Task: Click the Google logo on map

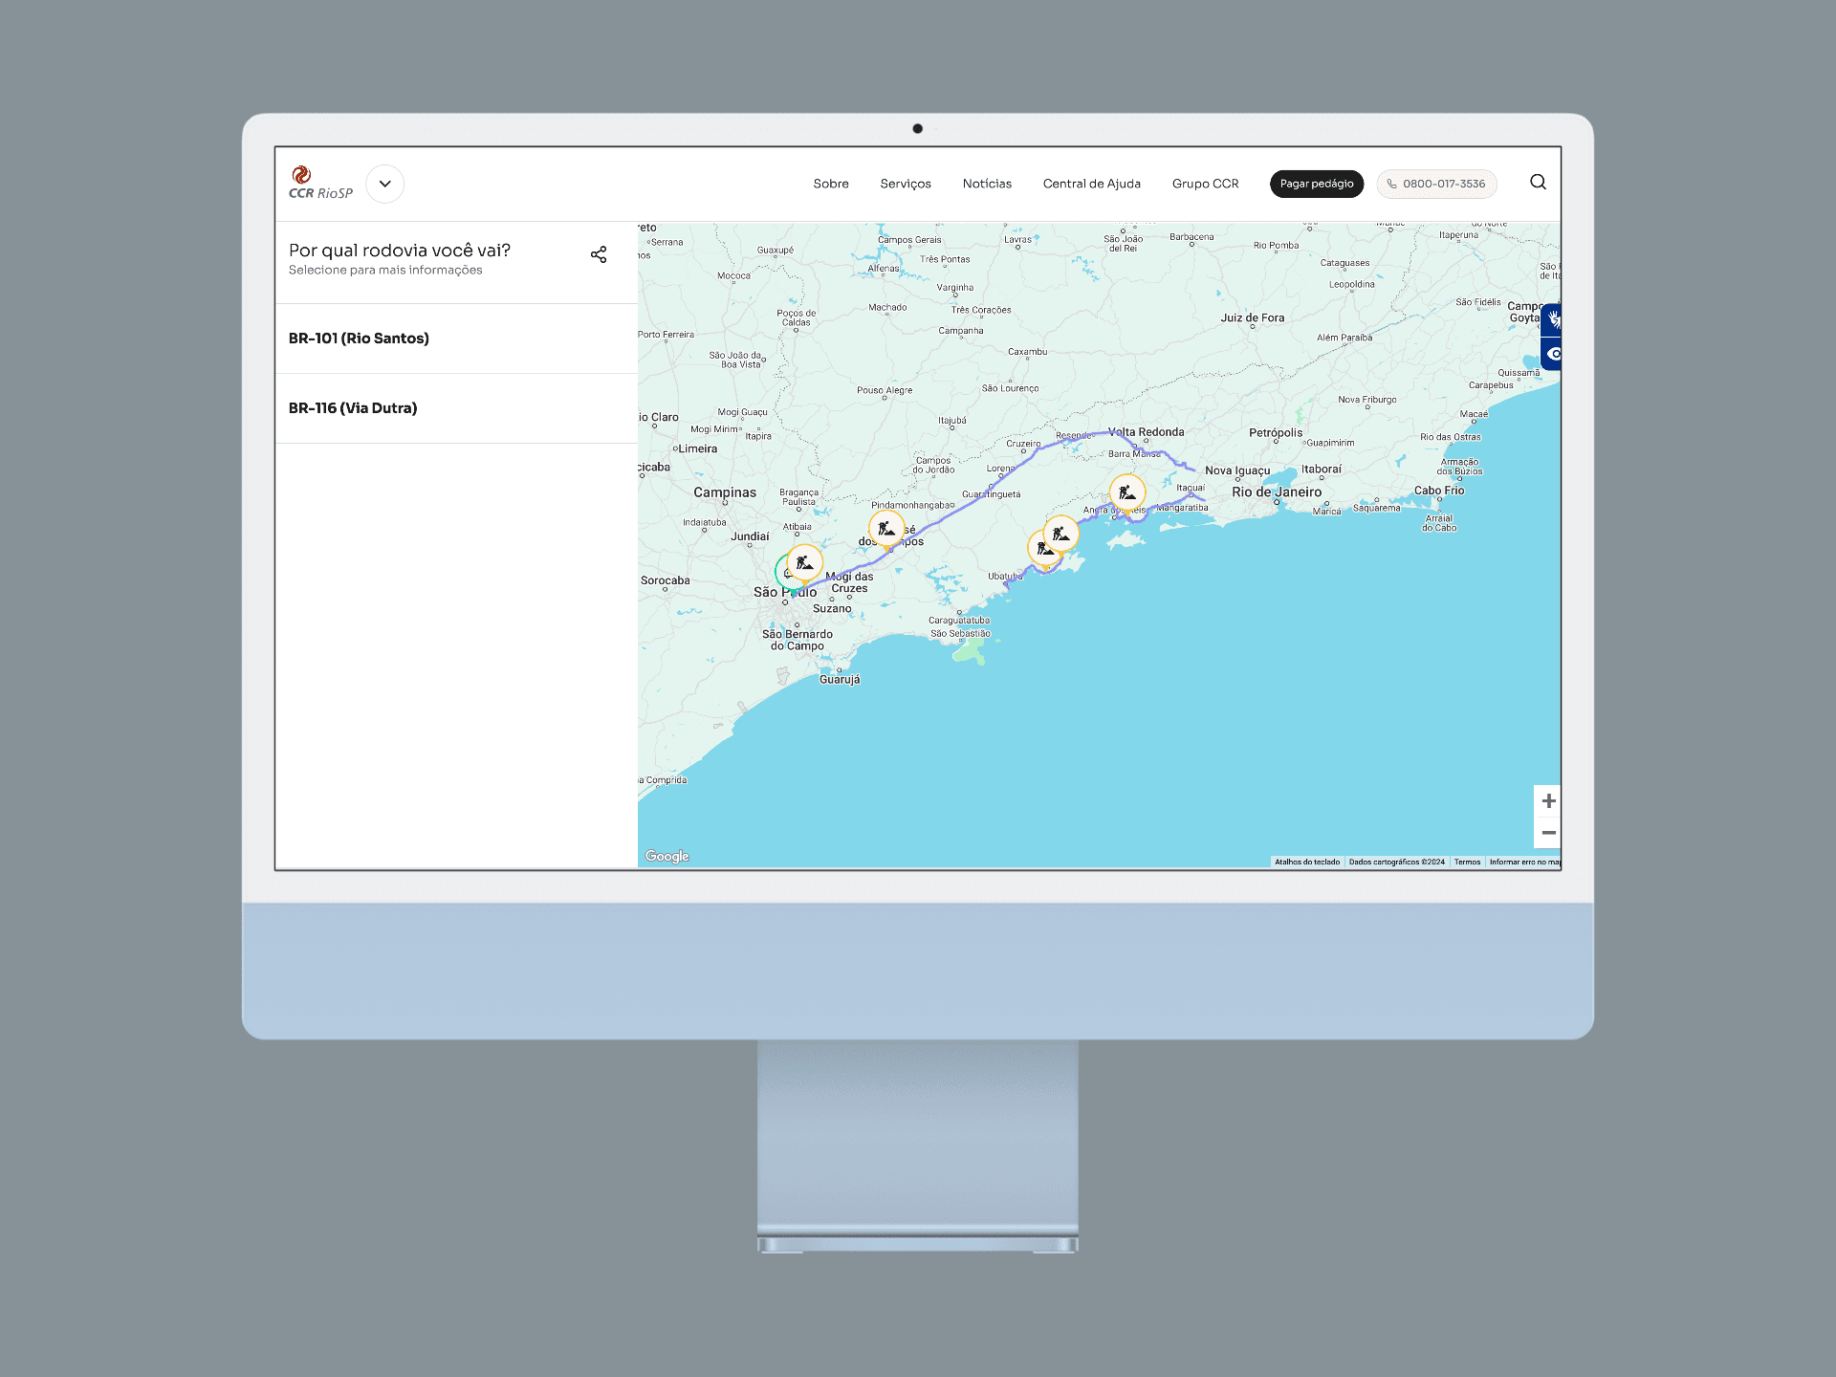Action: pyautogui.click(x=667, y=857)
